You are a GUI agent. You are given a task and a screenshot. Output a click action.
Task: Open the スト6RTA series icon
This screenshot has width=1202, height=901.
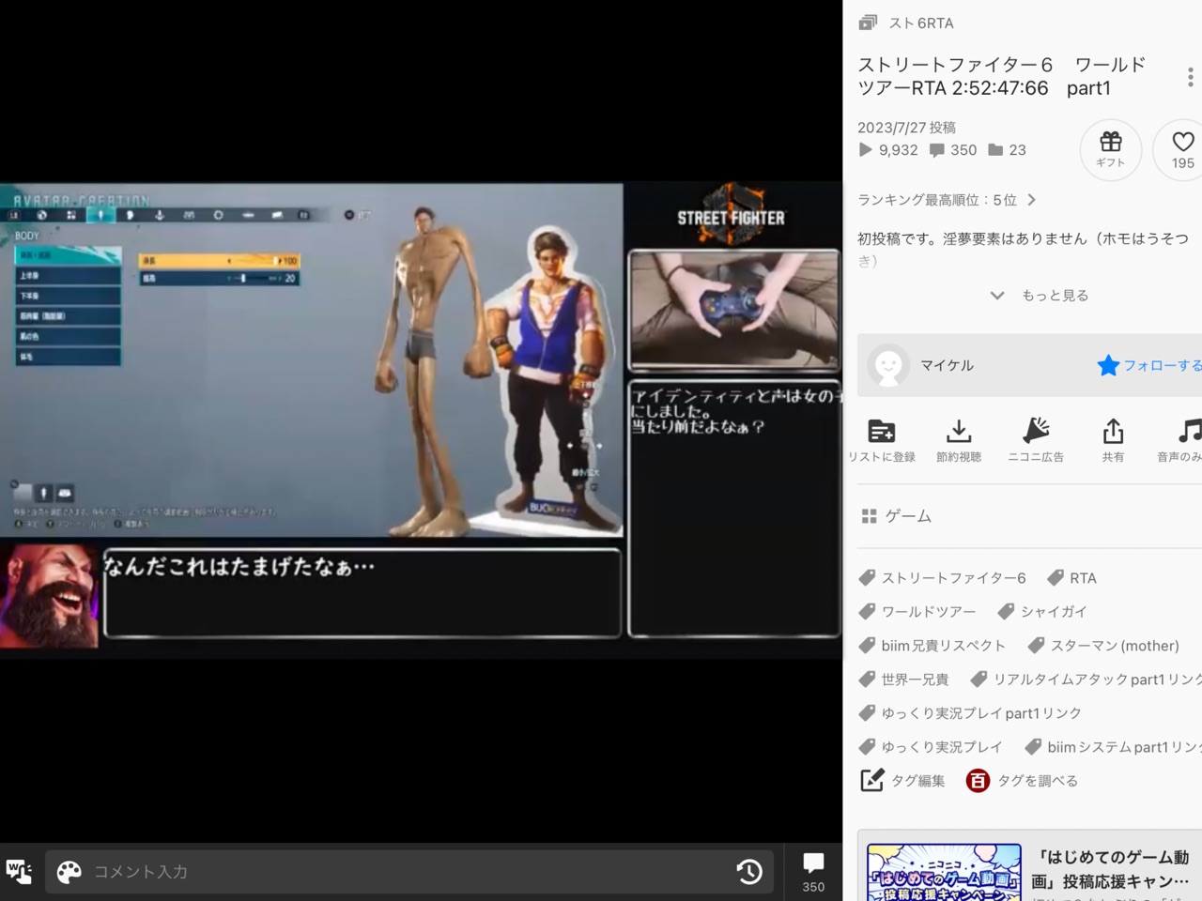click(x=869, y=23)
